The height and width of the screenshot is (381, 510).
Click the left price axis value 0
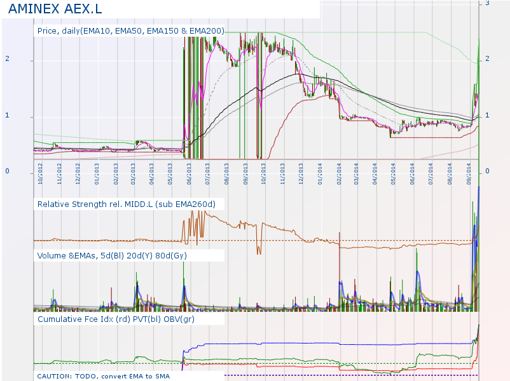7,171
